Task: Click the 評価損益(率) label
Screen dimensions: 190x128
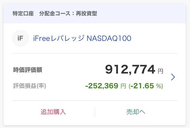Action: point(29,86)
